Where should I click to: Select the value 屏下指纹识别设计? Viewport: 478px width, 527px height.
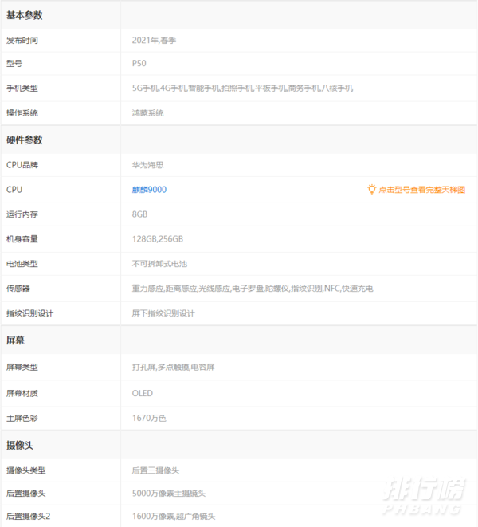[163, 313]
